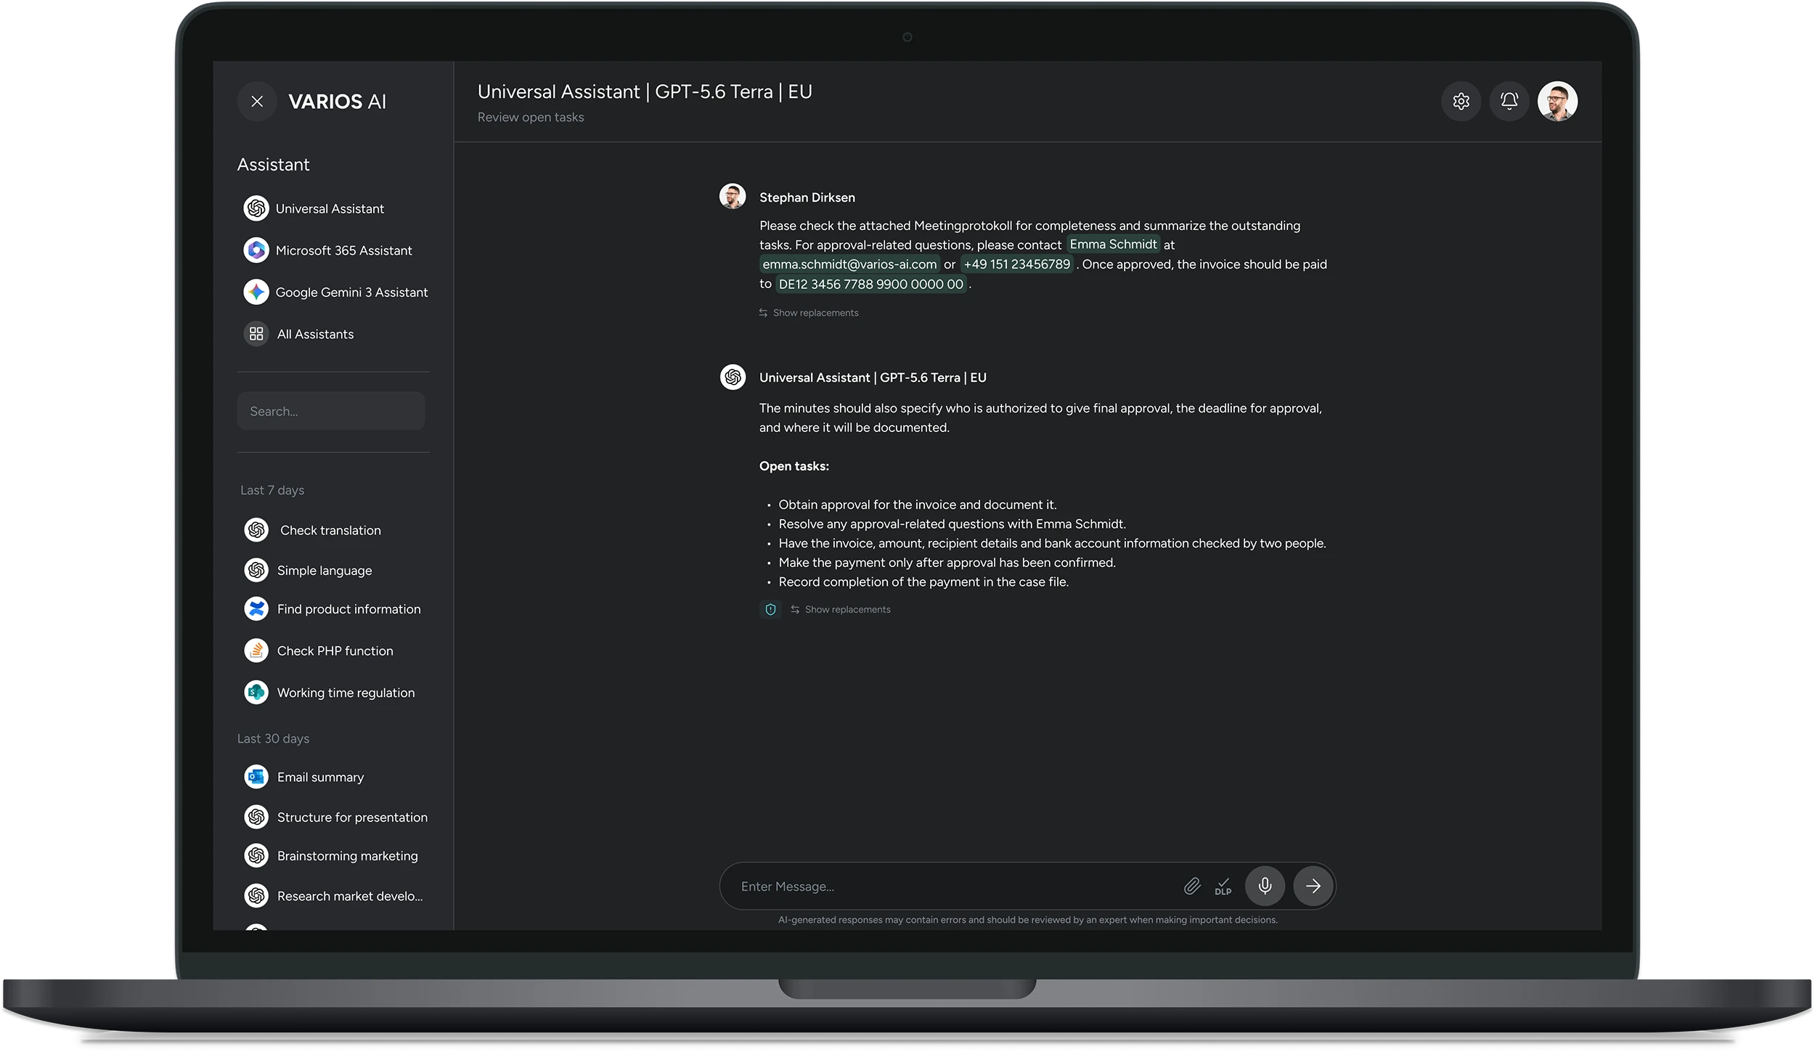The width and height of the screenshot is (1815, 1052).
Task: Open the notifications bell
Action: [1509, 101]
